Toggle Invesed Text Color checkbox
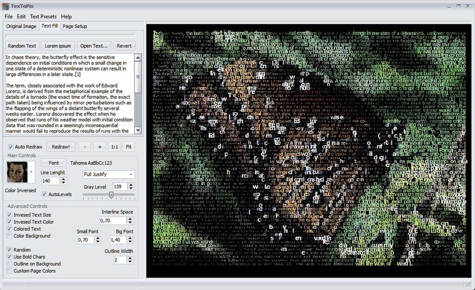This screenshot has height=290, width=475. [x=9, y=222]
